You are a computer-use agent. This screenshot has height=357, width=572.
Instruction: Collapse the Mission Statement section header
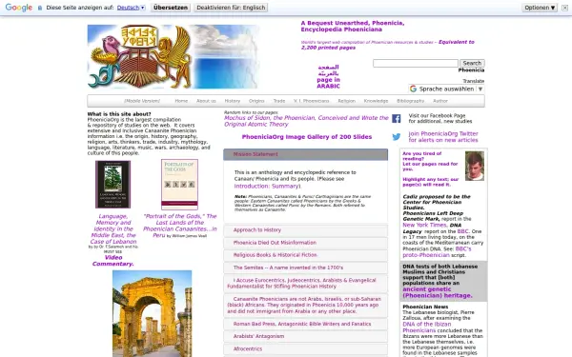point(306,154)
